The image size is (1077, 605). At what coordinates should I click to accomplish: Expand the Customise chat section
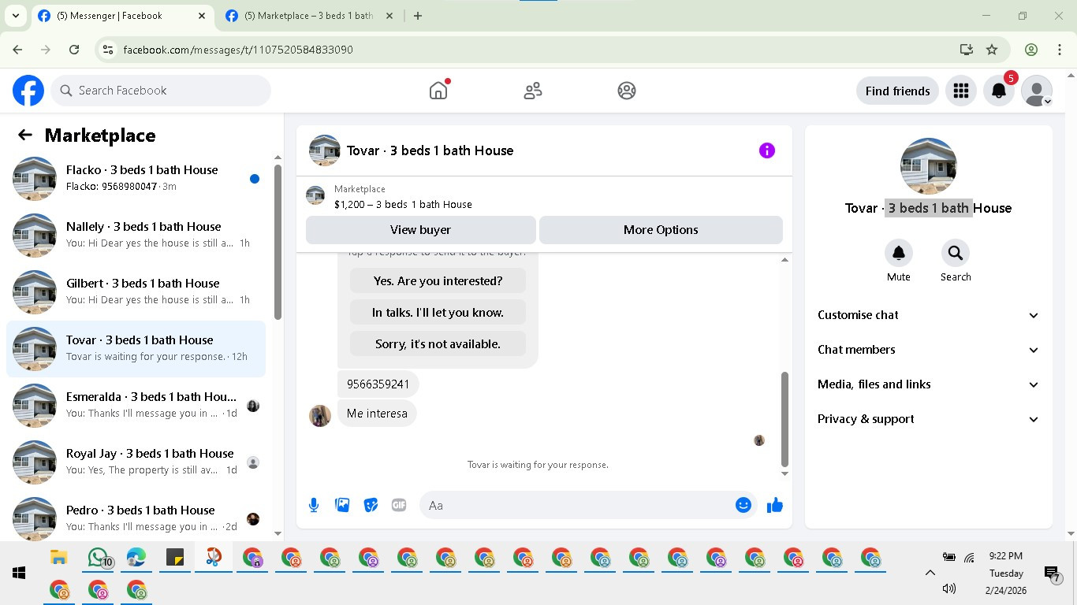[929, 315]
